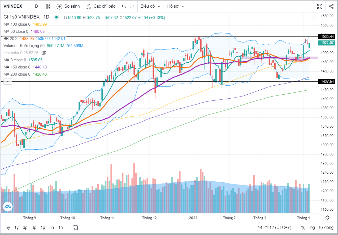The width and height of the screenshot is (338, 235).
Task: Click the undo arrow in toolbar
Action: 124,6
